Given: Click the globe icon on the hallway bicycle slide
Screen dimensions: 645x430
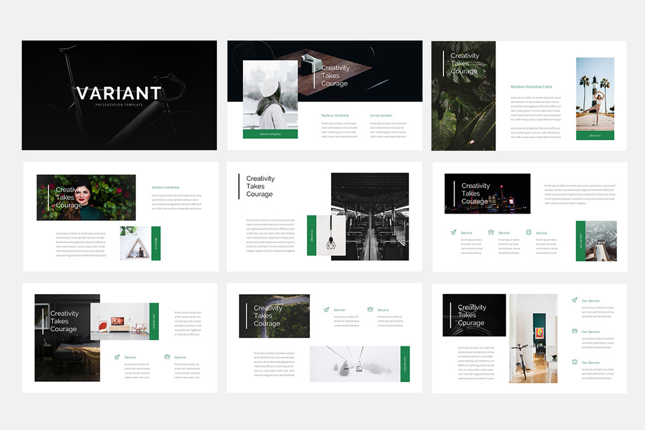Looking at the screenshot, I should tap(575, 362).
